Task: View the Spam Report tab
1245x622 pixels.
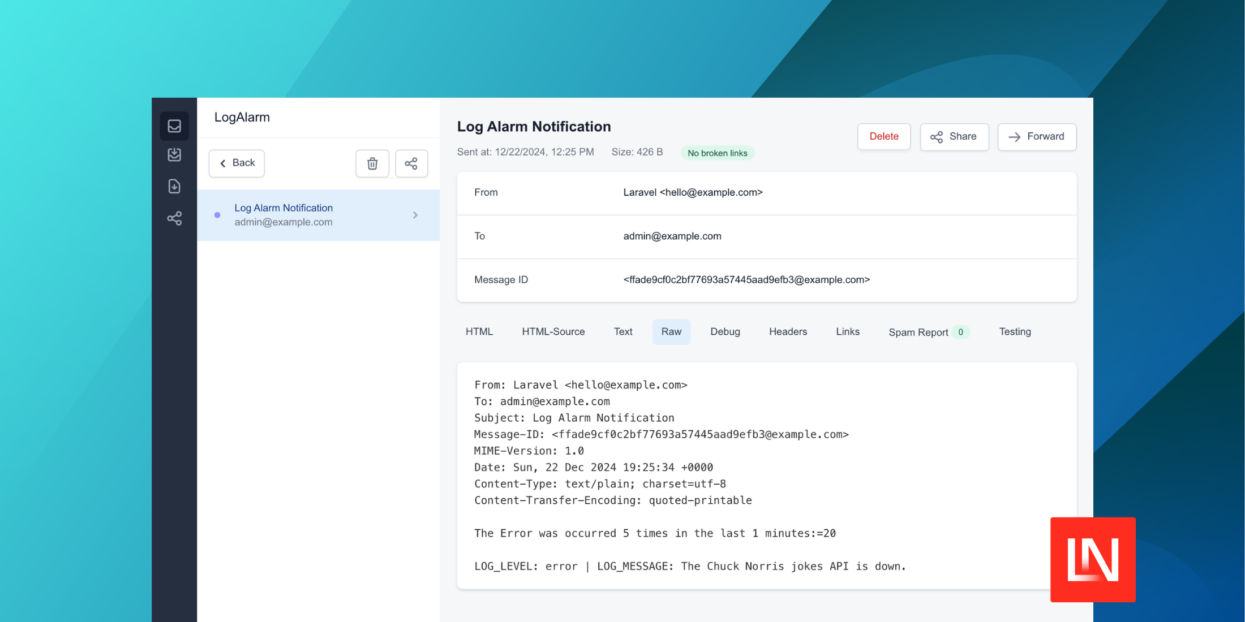Action: [x=929, y=332]
